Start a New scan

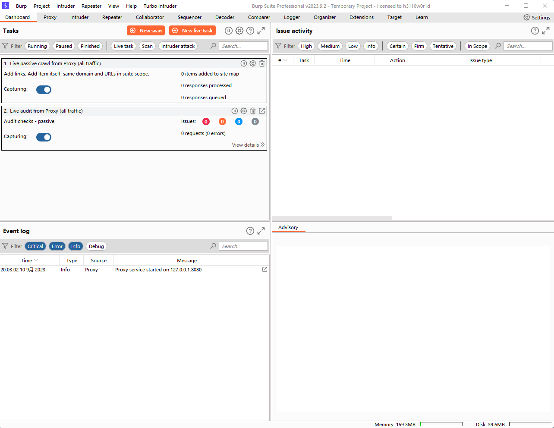[x=146, y=31]
